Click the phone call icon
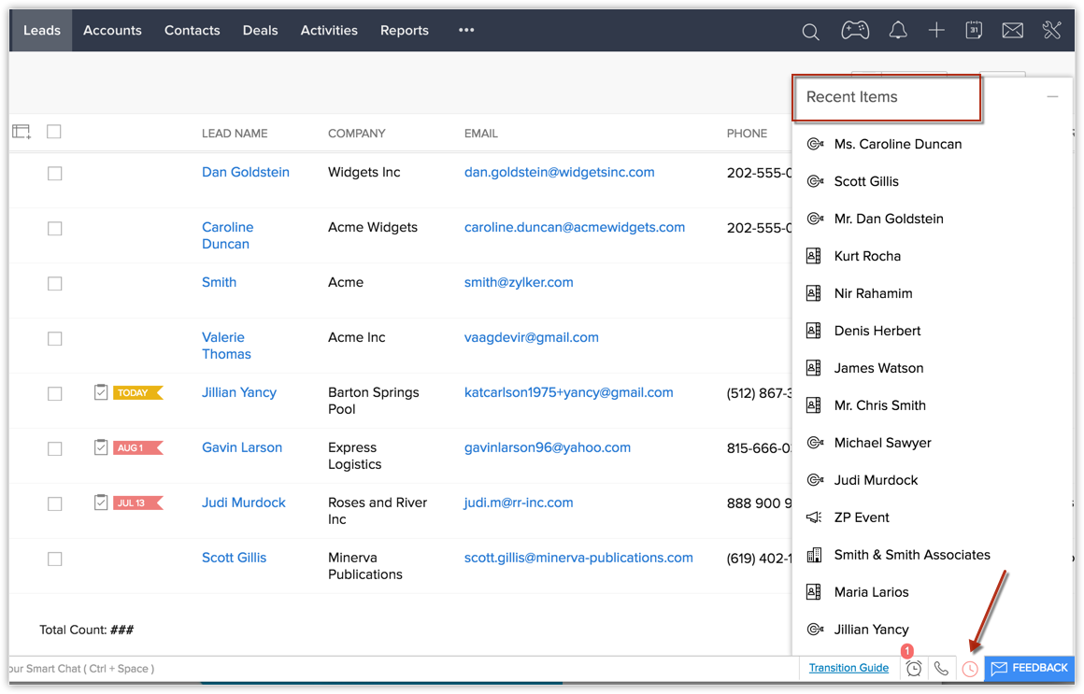Image resolution: width=1084 pixels, height=694 pixels. 941,669
